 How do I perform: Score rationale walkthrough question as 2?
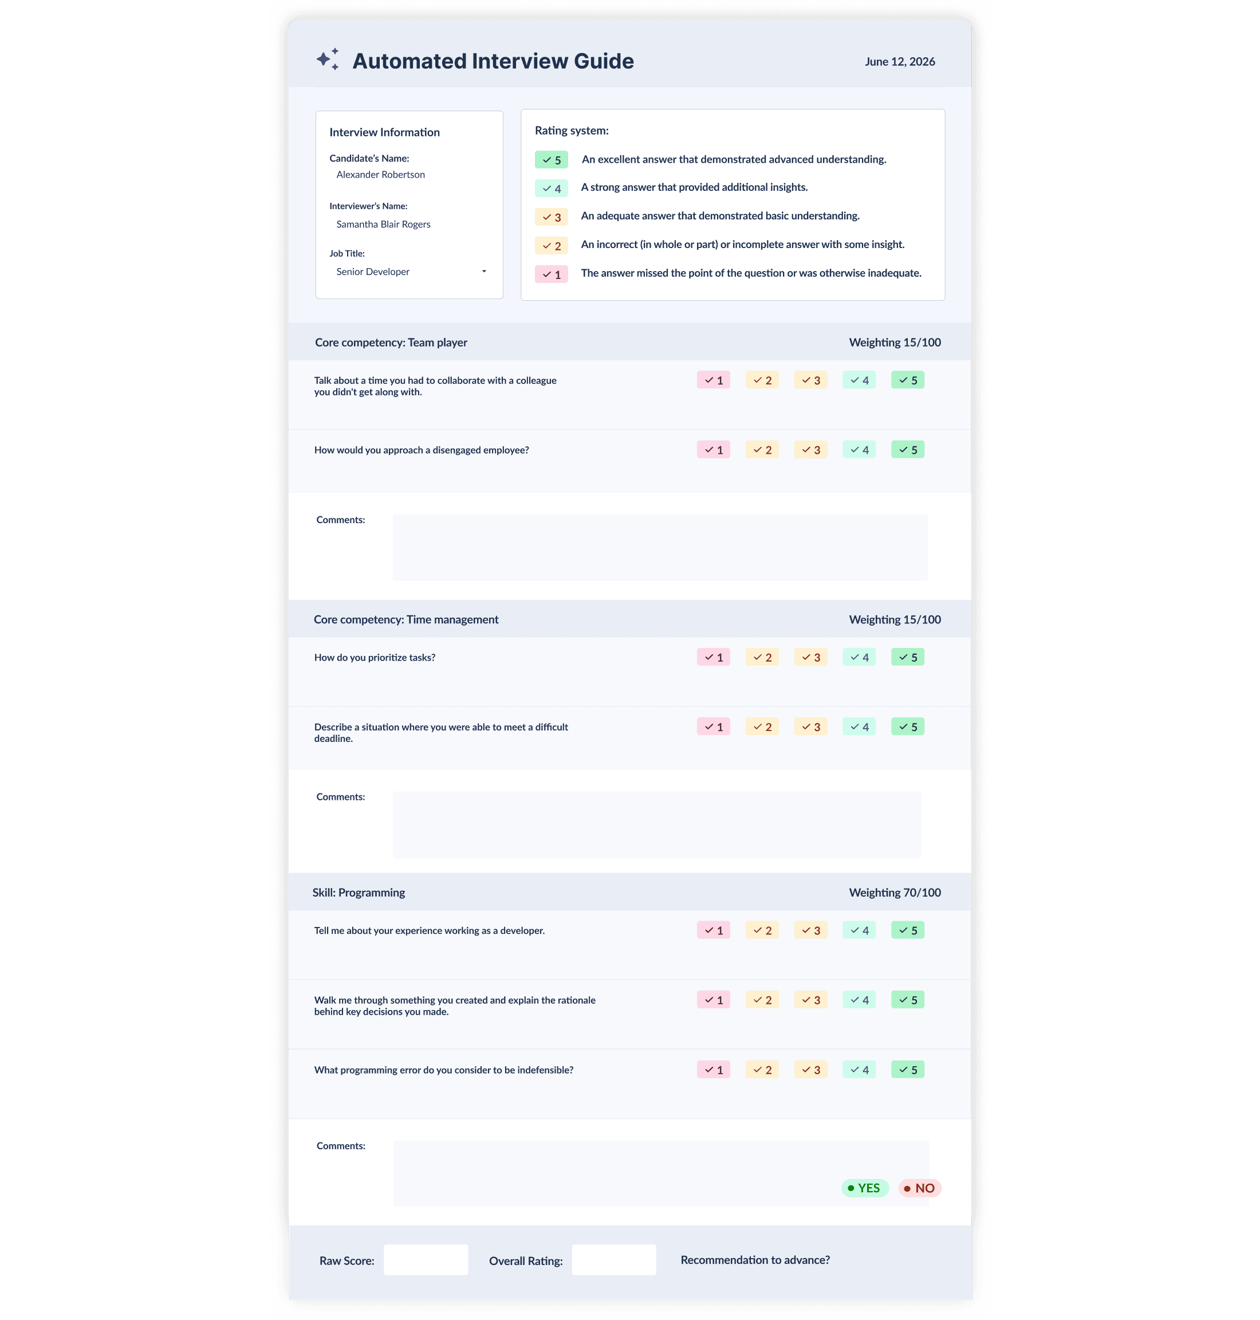[762, 1000]
